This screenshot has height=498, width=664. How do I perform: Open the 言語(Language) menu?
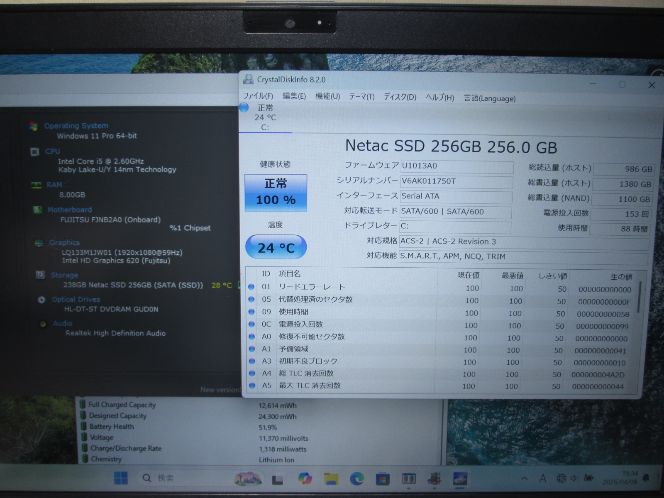489,98
